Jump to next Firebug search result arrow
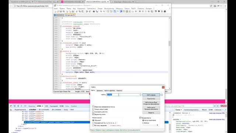This screenshot has width=236, height=133. (x=218, y=106)
